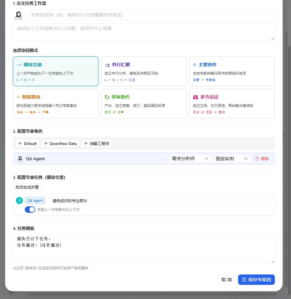Select the 智能路由 collaboration mode card
This screenshot has height=299, width=291.
[x=55, y=104]
